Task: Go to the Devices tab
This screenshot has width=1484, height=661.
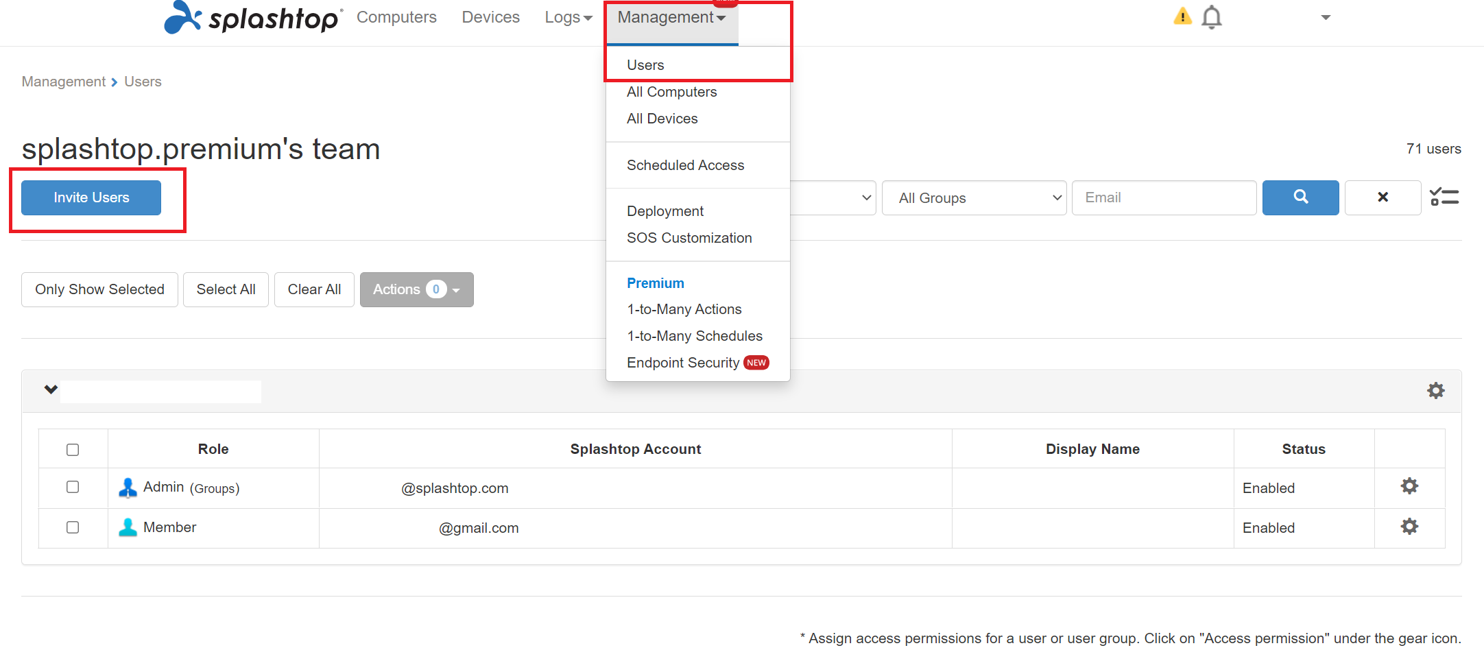Action: [490, 17]
